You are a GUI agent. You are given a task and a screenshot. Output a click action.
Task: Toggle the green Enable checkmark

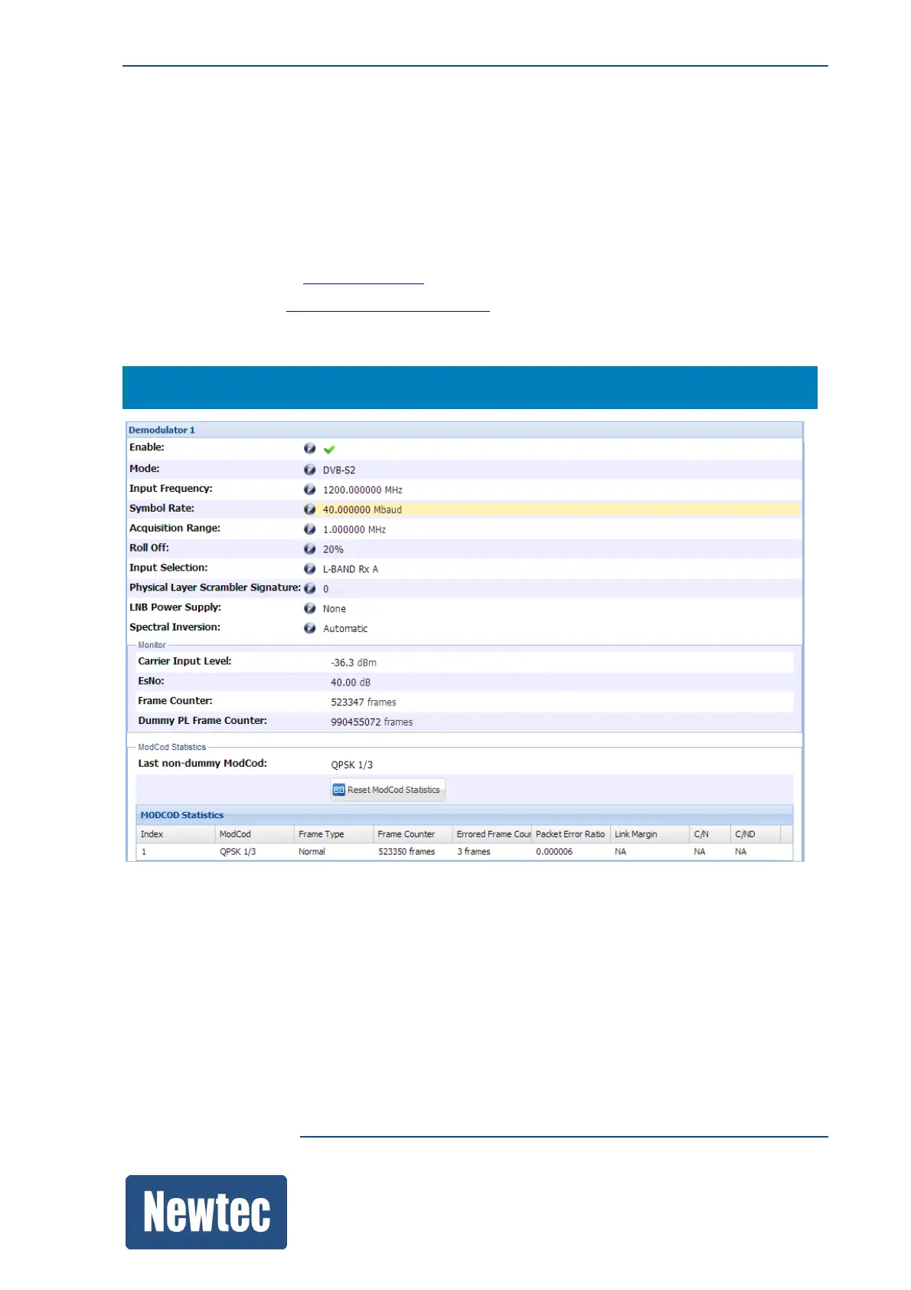[329, 450]
